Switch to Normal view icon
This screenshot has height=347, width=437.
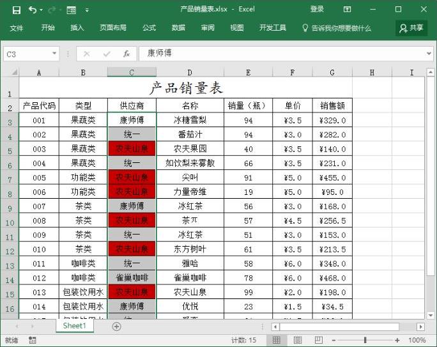pyautogui.click(x=277, y=340)
